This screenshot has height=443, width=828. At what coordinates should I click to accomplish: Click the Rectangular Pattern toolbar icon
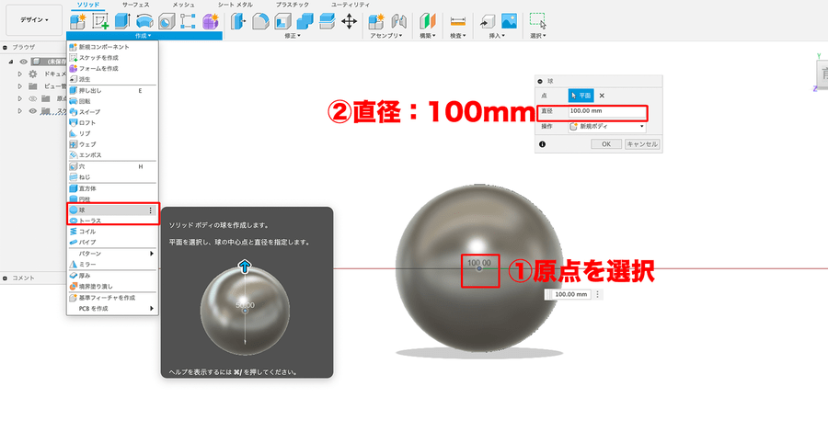click(188, 21)
